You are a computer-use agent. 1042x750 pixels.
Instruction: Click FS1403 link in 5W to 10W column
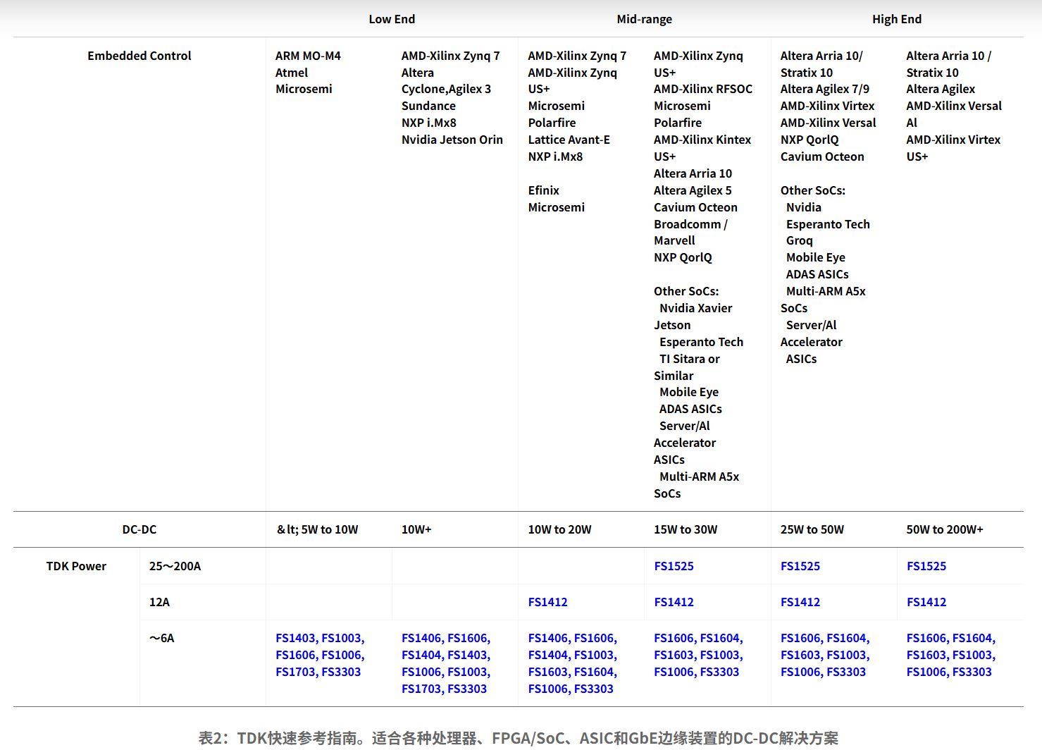295,638
